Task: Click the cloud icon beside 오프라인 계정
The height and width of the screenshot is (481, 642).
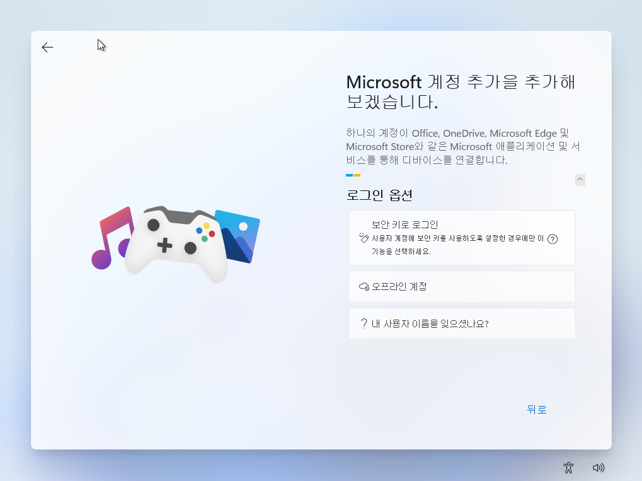Action: pyautogui.click(x=364, y=286)
